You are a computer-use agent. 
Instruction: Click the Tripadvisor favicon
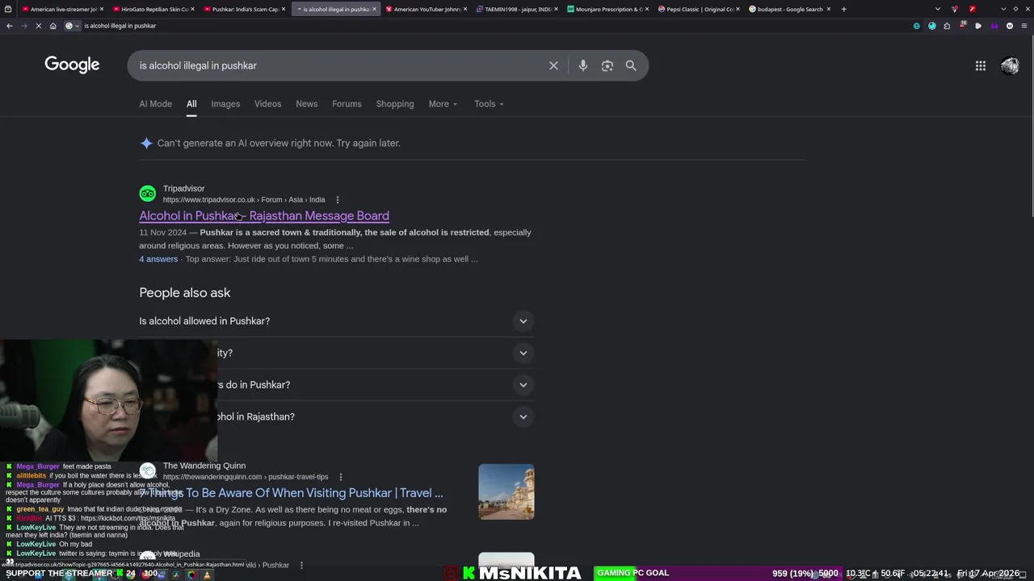pos(147,194)
